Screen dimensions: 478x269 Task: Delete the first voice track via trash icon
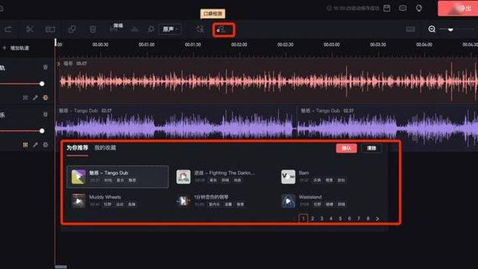click(45, 67)
